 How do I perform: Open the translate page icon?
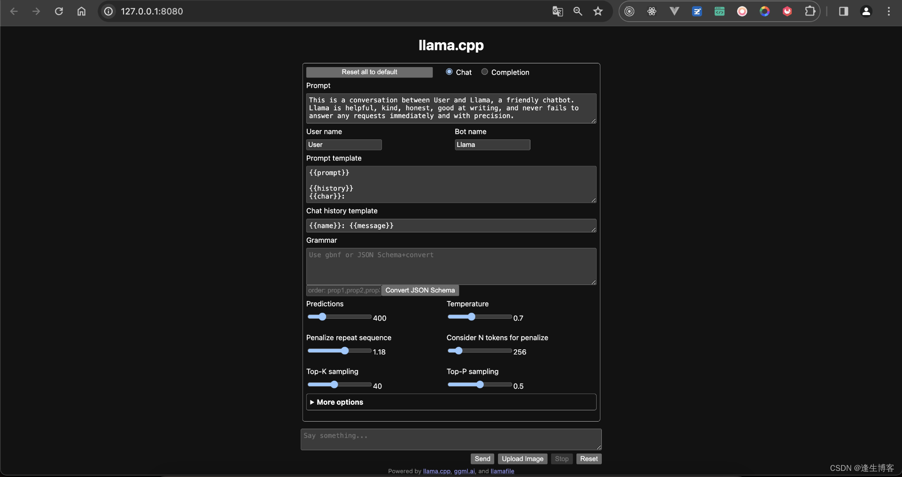pyautogui.click(x=558, y=11)
